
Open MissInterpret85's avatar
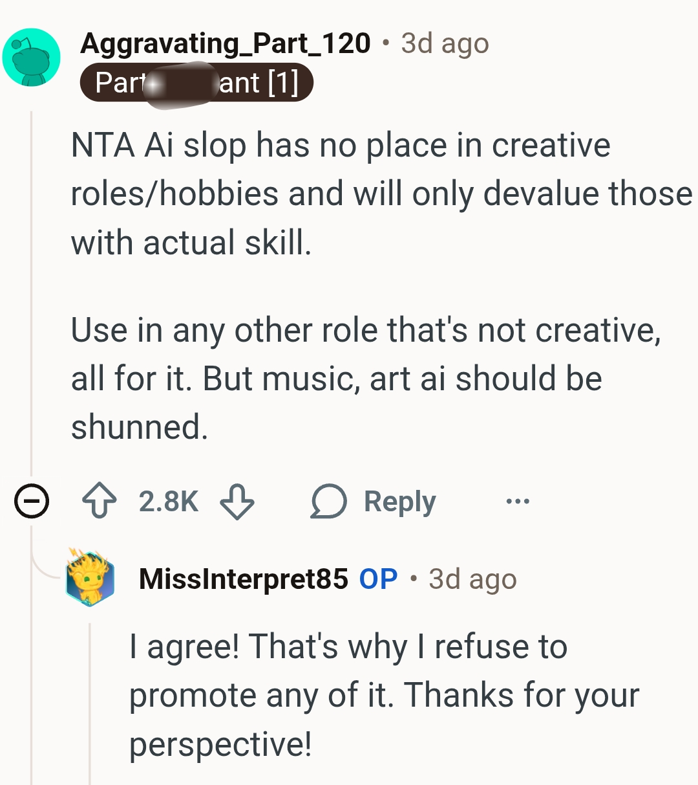(90, 578)
